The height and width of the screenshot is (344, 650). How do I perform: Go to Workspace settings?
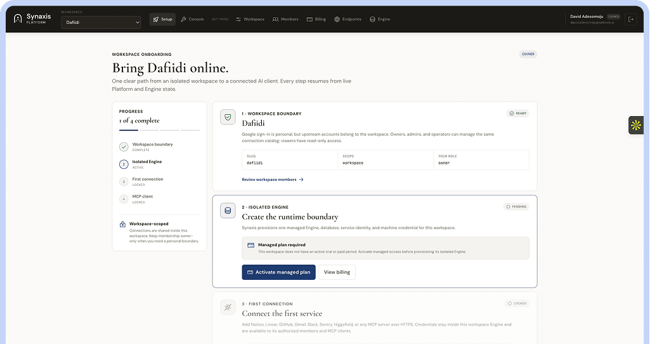pyautogui.click(x=250, y=19)
